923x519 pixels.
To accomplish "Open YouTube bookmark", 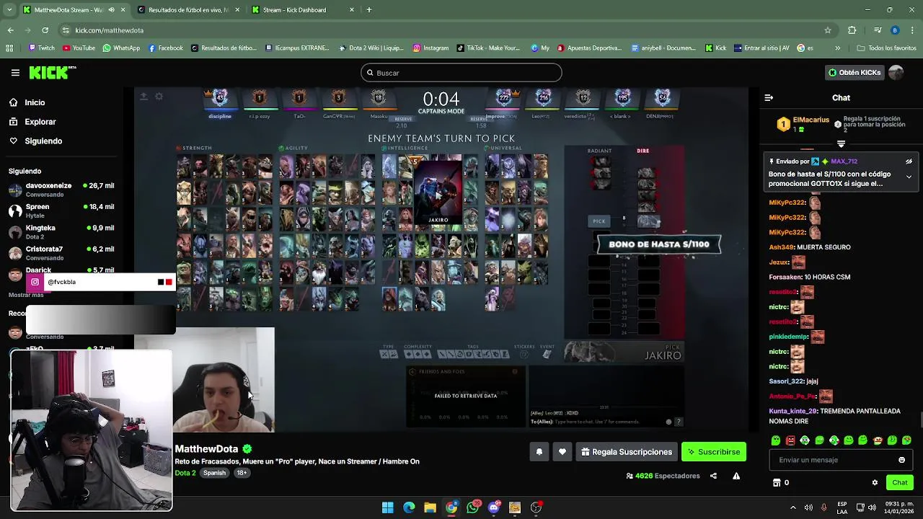I will [79, 48].
